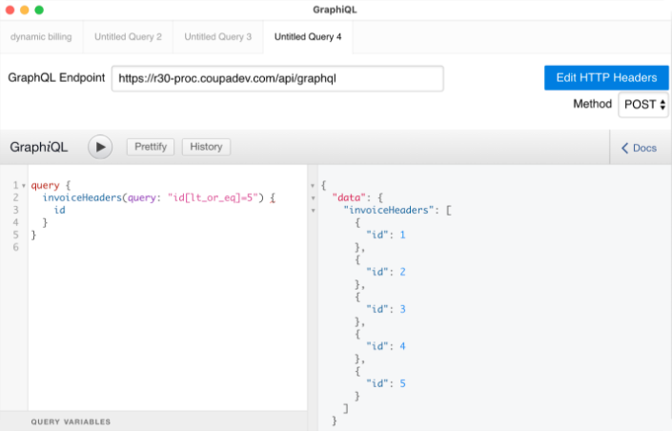Click the "id[lt_or_eq]=5" string in editor

pos(213,197)
